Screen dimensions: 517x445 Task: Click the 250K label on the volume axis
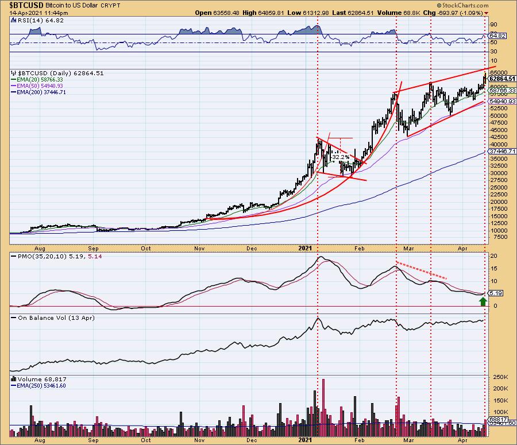pyautogui.click(x=500, y=377)
